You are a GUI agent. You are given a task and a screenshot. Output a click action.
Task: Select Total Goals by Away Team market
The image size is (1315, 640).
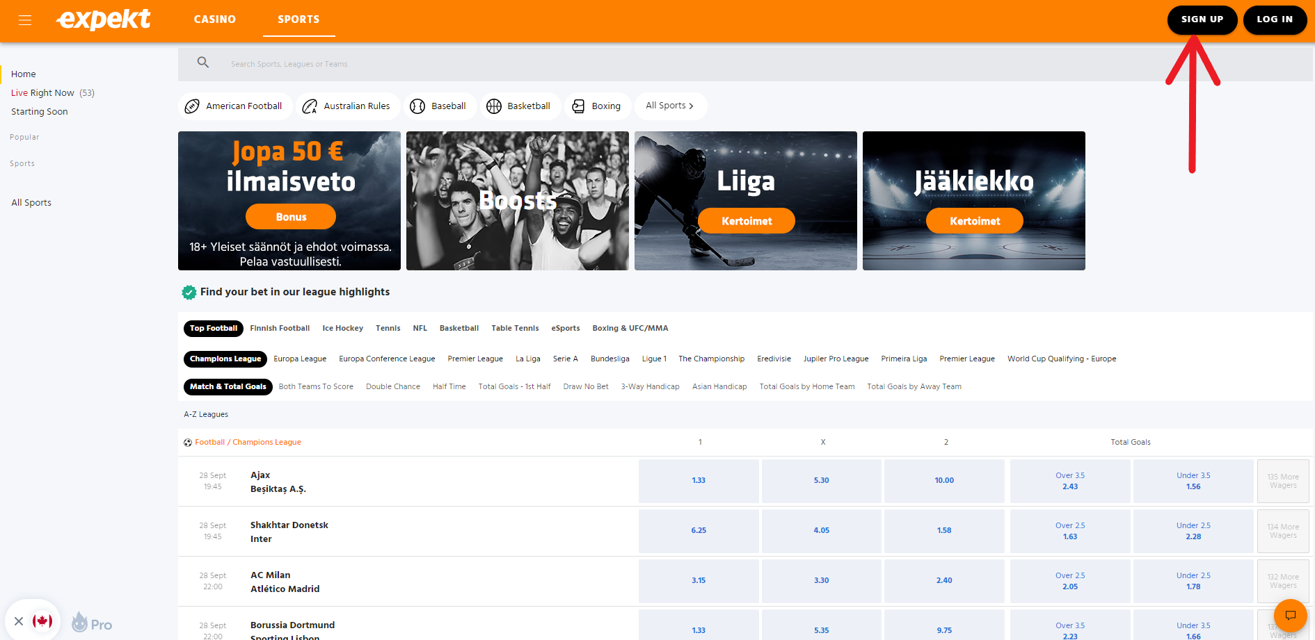[x=914, y=387]
